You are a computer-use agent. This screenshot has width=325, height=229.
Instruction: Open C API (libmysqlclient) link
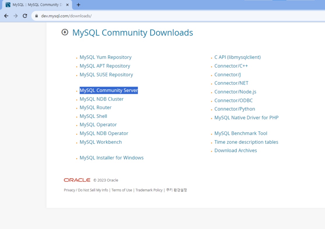[x=238, y=57]
